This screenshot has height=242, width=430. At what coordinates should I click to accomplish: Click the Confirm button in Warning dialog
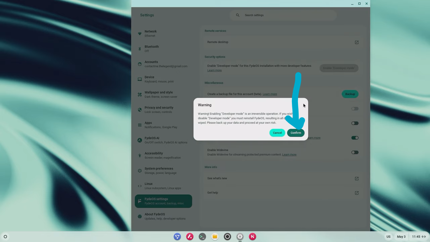point(296,133)
